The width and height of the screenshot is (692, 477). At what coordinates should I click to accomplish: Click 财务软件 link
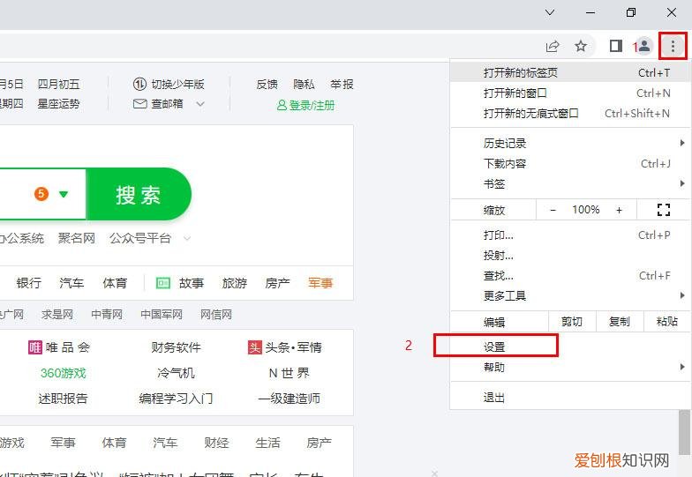(176, 347)
